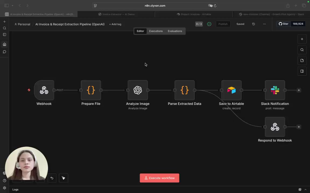Click the n8n.clyvon.com address bar

tap(155, 6)
